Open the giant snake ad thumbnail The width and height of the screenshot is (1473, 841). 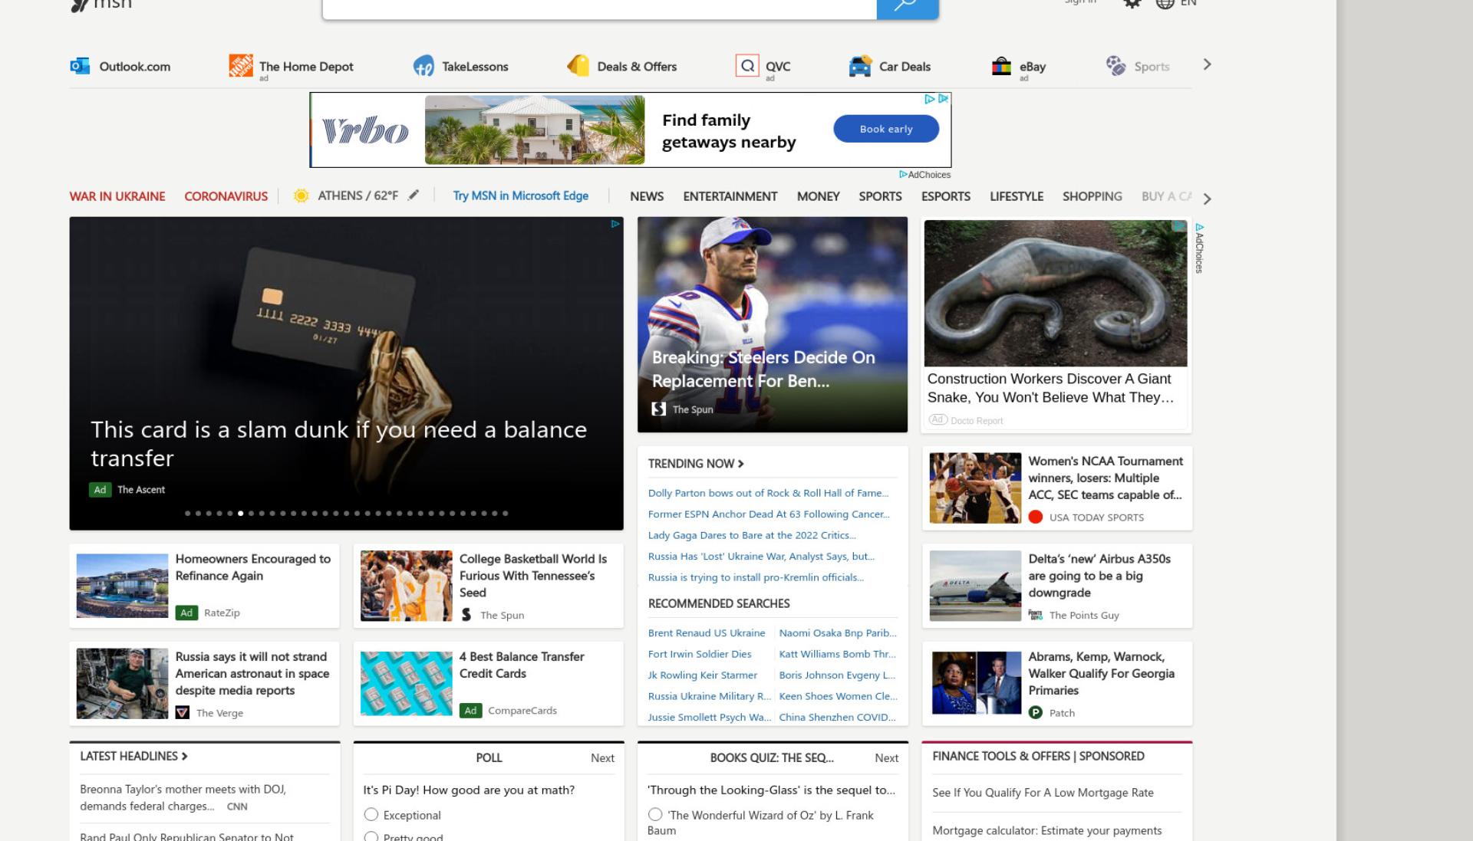(1055, 293)
